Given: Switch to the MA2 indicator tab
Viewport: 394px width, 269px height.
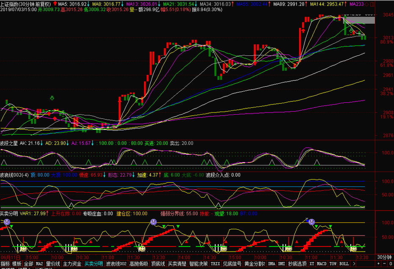Looking at the screenshot, I should pyautogui.click(x=39, y=264).
